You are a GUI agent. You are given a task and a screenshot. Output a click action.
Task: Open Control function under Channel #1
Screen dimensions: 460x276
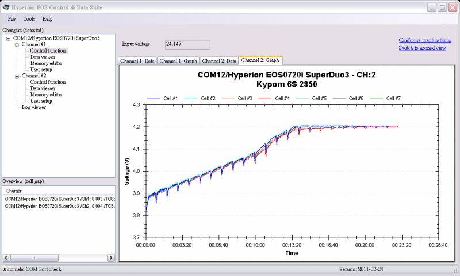click(x=48, y=50)
